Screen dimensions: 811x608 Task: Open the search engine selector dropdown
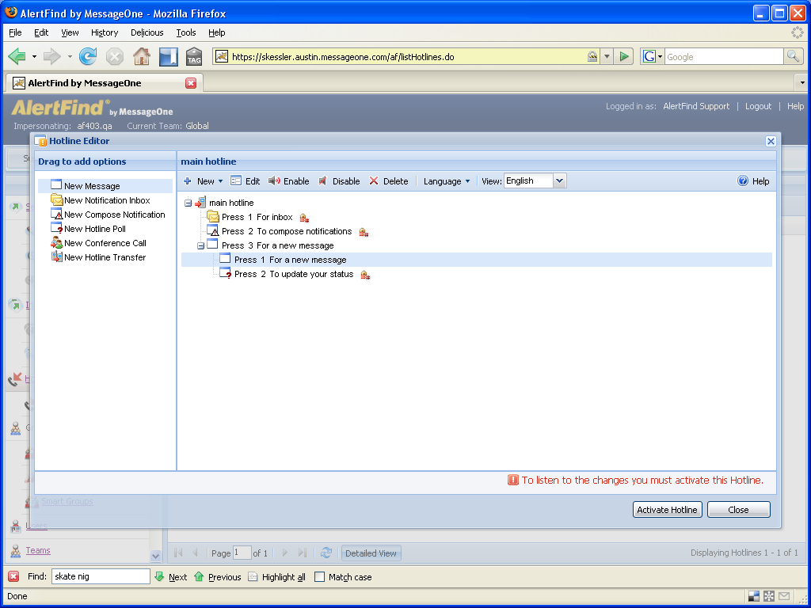pyautogui.click(x=661, y=56)
